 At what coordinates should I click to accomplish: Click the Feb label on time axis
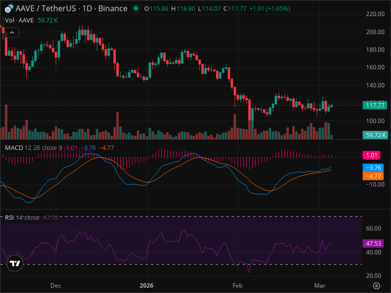point(238,286)
